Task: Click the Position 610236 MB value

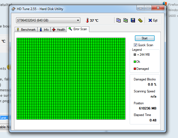Action: click(x=148, y=108)
